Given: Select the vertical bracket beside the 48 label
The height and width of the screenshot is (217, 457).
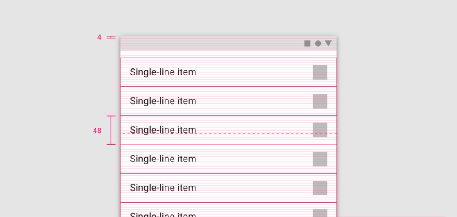Looking at the screenshot, I should [x=111, y=130].
